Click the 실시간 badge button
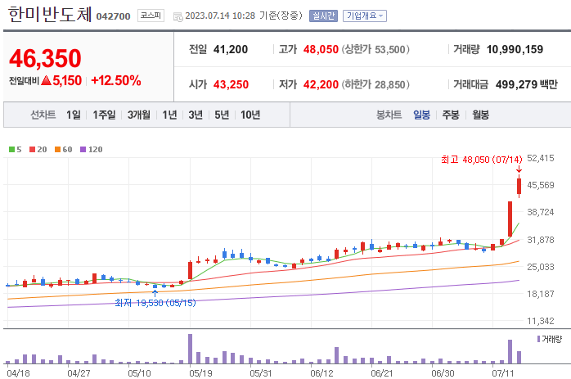This screenshot has width=571, height=379. click(323, 16)
